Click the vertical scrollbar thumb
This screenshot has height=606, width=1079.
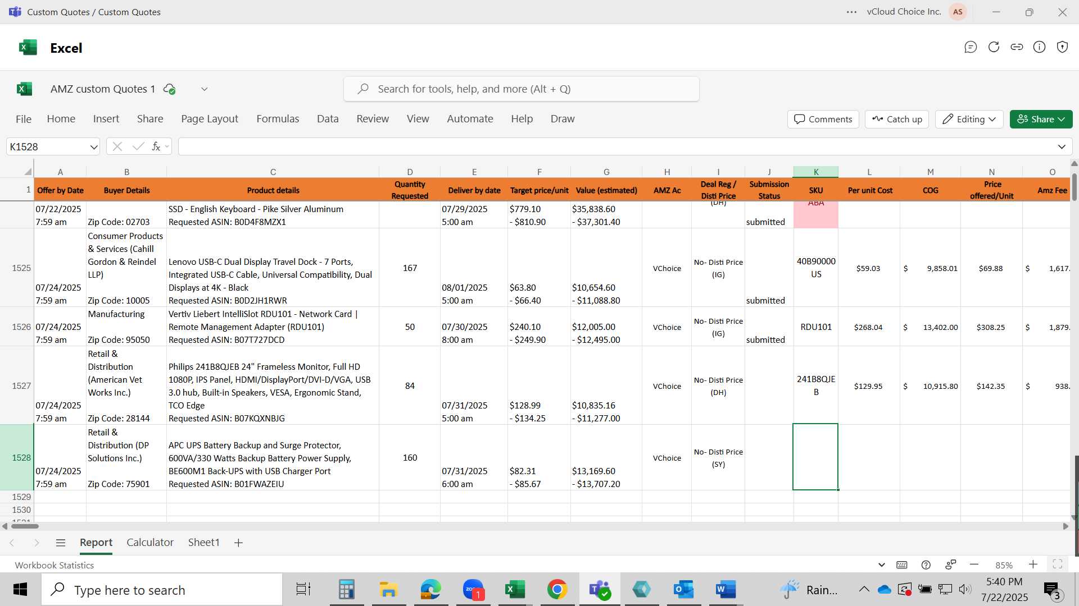click(x=1075, y=187)
